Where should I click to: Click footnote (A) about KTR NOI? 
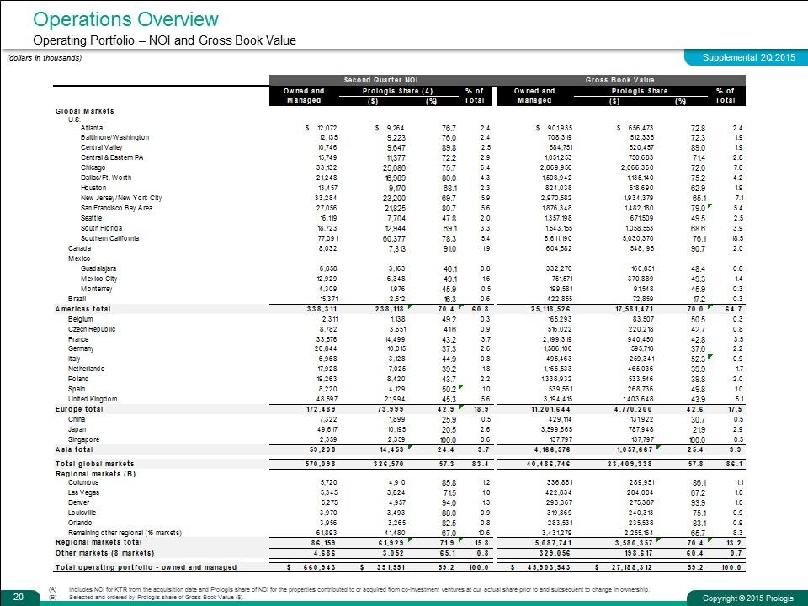349,589
